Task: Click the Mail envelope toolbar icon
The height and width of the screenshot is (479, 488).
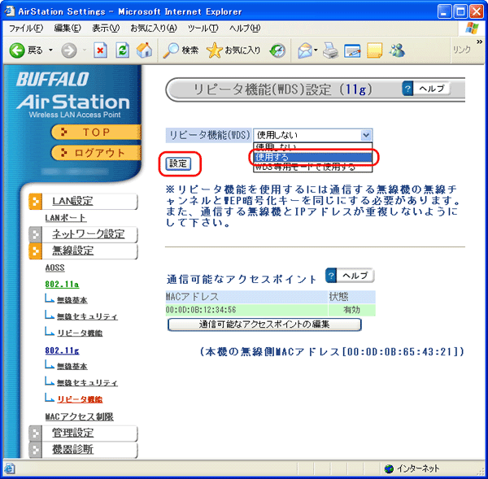Action: point(305,50)
